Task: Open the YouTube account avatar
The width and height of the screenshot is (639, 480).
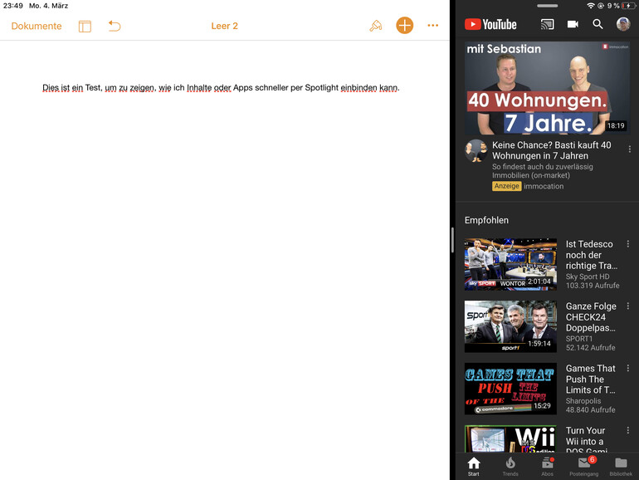Action: click(623, 24)
